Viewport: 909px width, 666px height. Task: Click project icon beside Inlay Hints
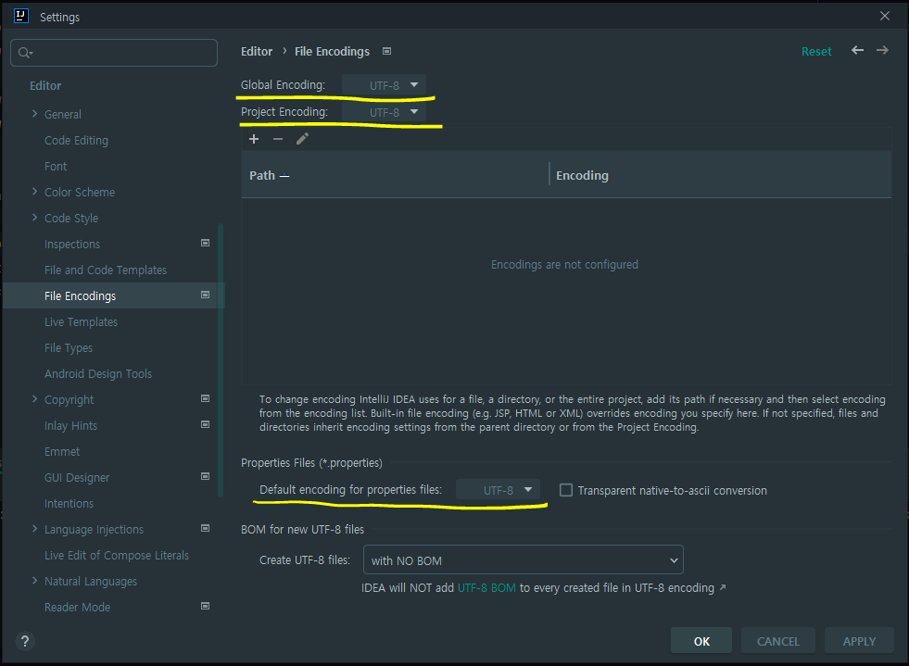pyautogui.click(x=205, y=425)
